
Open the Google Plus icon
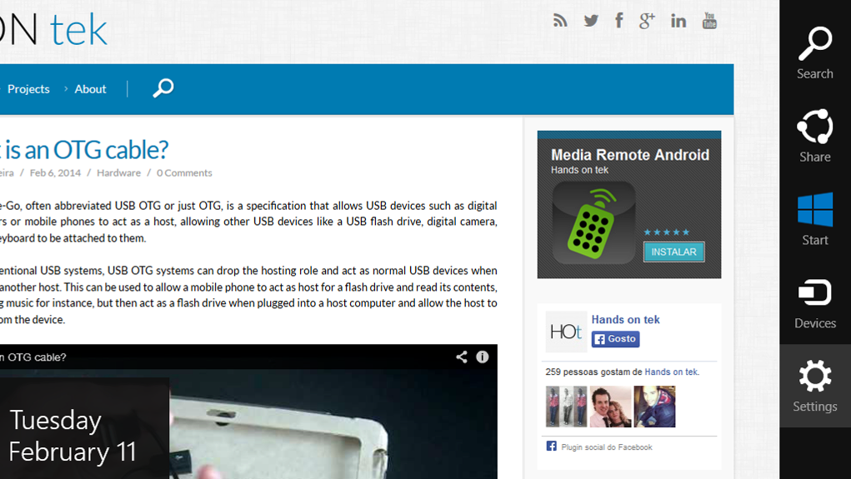click(647, 21)
